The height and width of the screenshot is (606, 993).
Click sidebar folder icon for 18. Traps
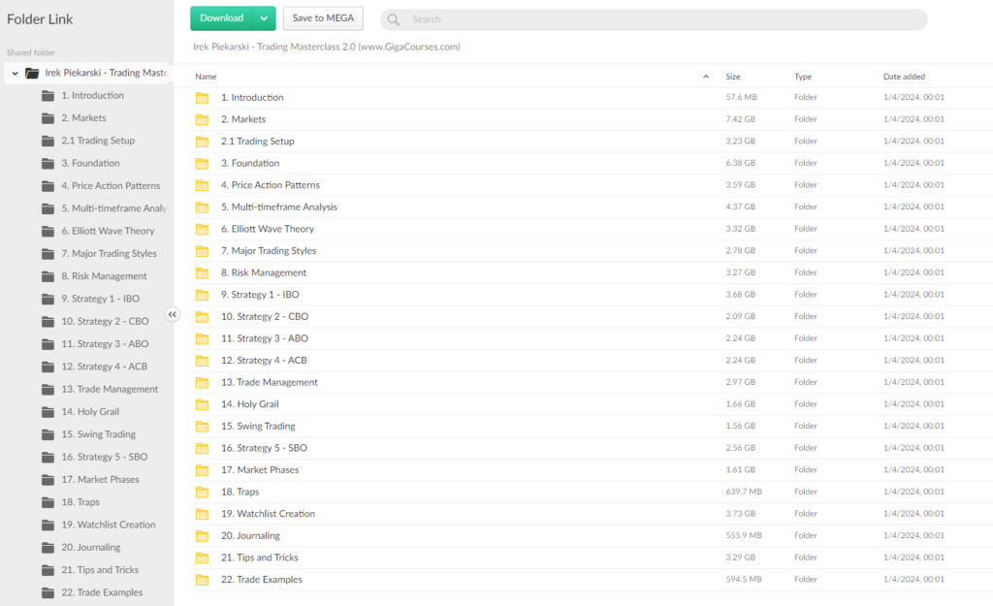(48, 502)
